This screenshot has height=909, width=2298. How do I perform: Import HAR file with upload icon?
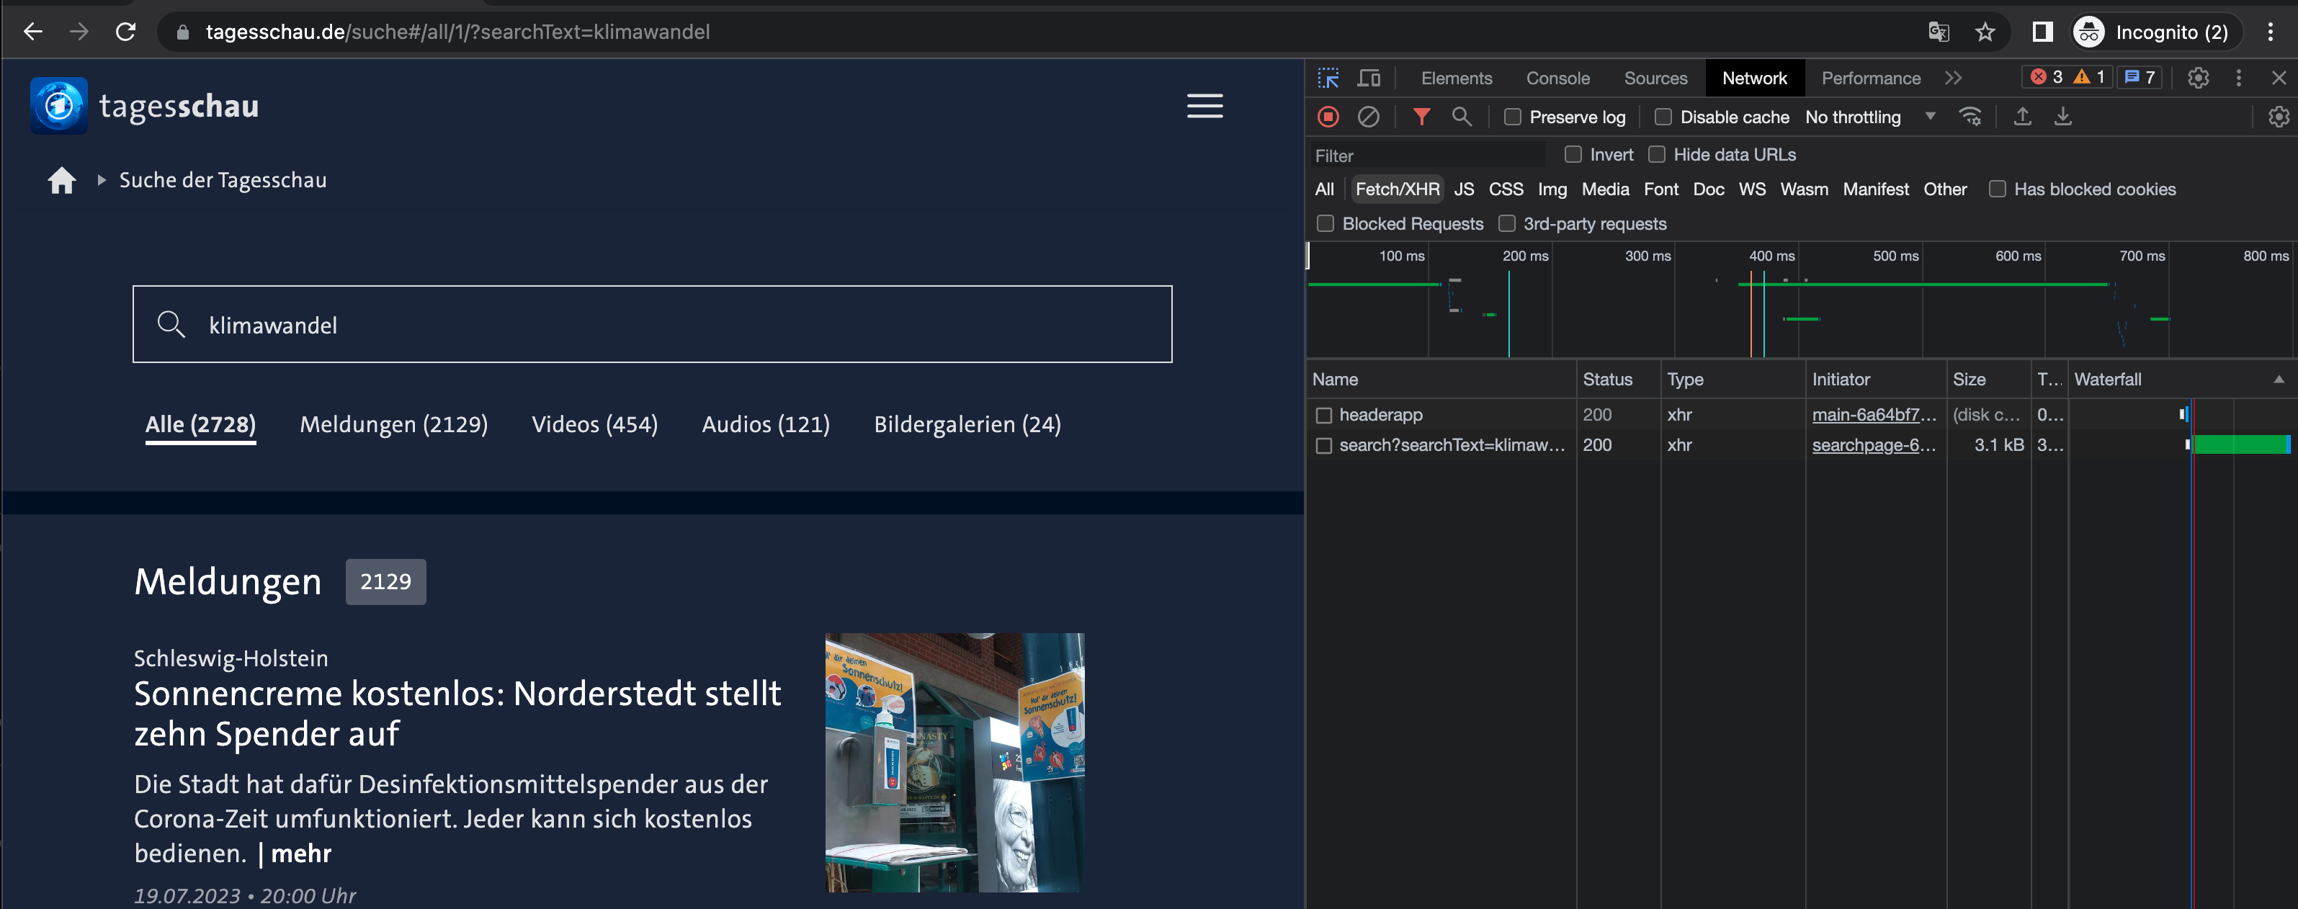coord(2022,117)
